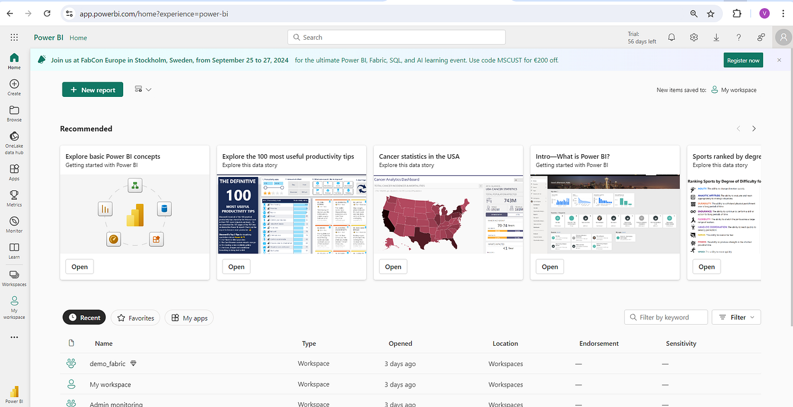Open Create in the left navigation
The height and width of the screenshot is (407, 793).
pos(14,88)
